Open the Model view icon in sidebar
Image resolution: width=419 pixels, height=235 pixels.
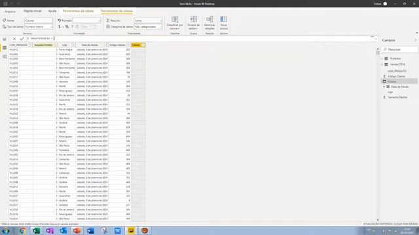pos(5,57)
